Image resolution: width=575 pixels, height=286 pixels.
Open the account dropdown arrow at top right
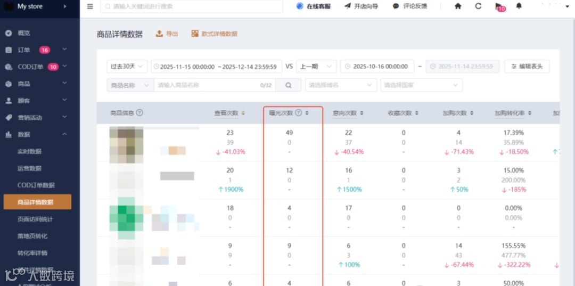tap(568, 6)
